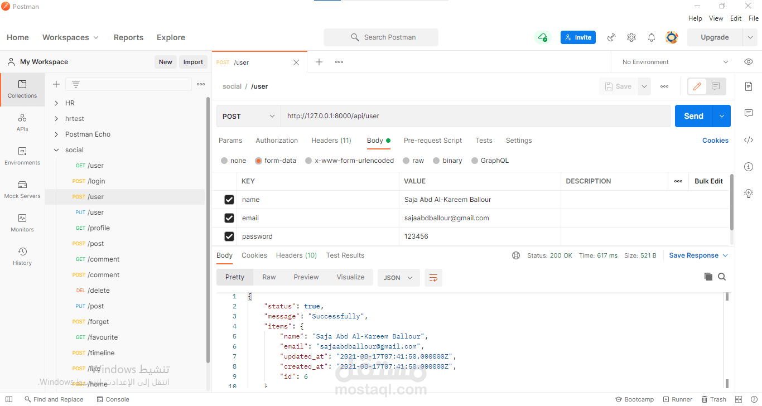762x406 pixels.
Task: Open the Cookies link
Action: [715, 141]
